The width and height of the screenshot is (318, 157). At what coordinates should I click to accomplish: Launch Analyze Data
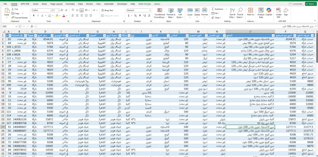[x=261, y=13]
